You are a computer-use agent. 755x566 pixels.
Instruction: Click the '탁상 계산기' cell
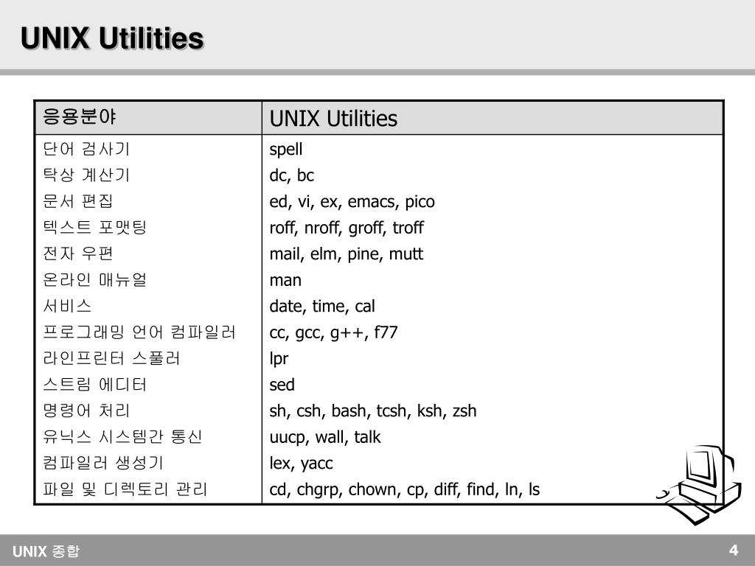click(87, 175)
